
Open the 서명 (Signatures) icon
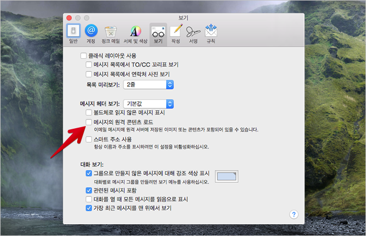(x=193, y=32)
